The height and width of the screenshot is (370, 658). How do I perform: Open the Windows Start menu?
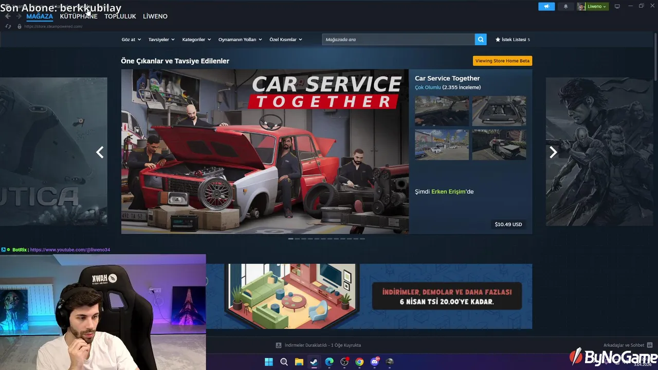point(269,362)
